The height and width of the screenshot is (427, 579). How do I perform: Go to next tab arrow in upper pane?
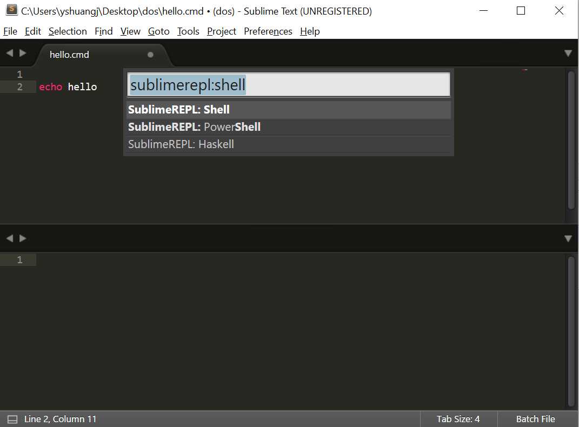[23, 53]
